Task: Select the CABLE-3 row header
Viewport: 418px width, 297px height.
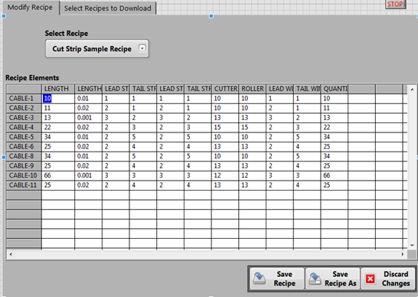Action: tap(24, 118)
